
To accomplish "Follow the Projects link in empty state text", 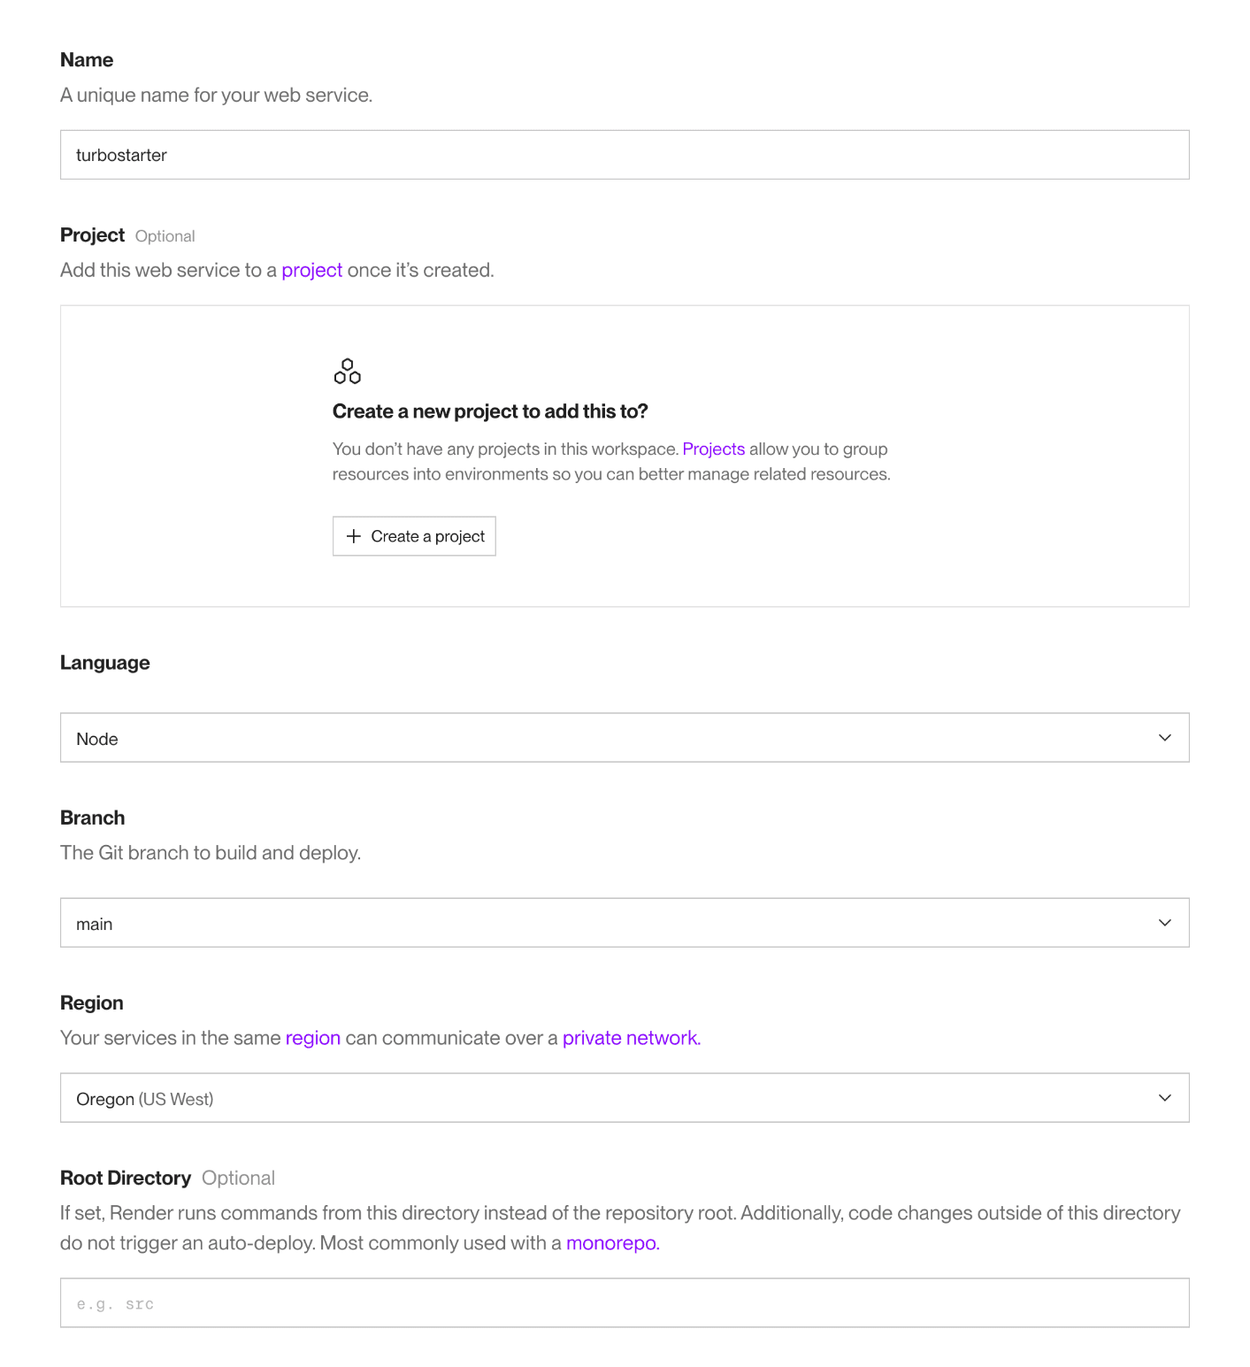I will pos(714,449).
